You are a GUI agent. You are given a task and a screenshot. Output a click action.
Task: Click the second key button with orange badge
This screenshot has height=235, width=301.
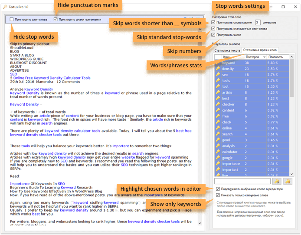(x=288, y=181)
